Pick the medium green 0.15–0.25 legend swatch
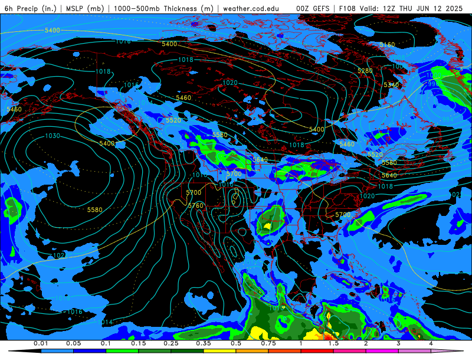The image size is (472, 354). click(155, 351)
